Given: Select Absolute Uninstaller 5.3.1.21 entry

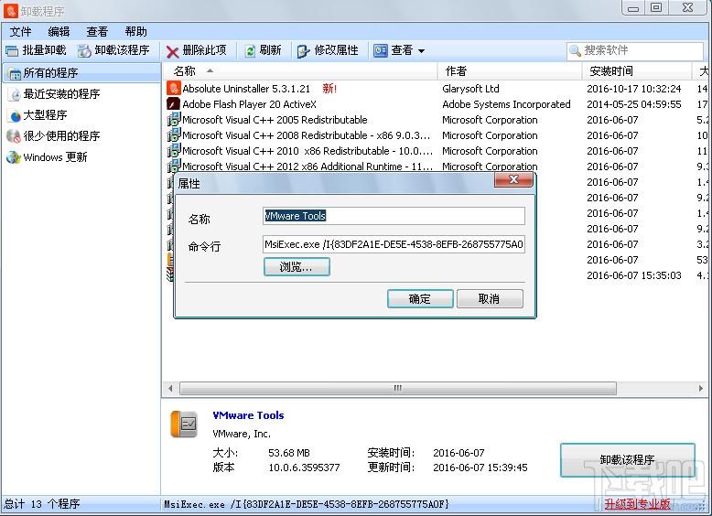Looking at the screenshot, I should tap(246, 89).
